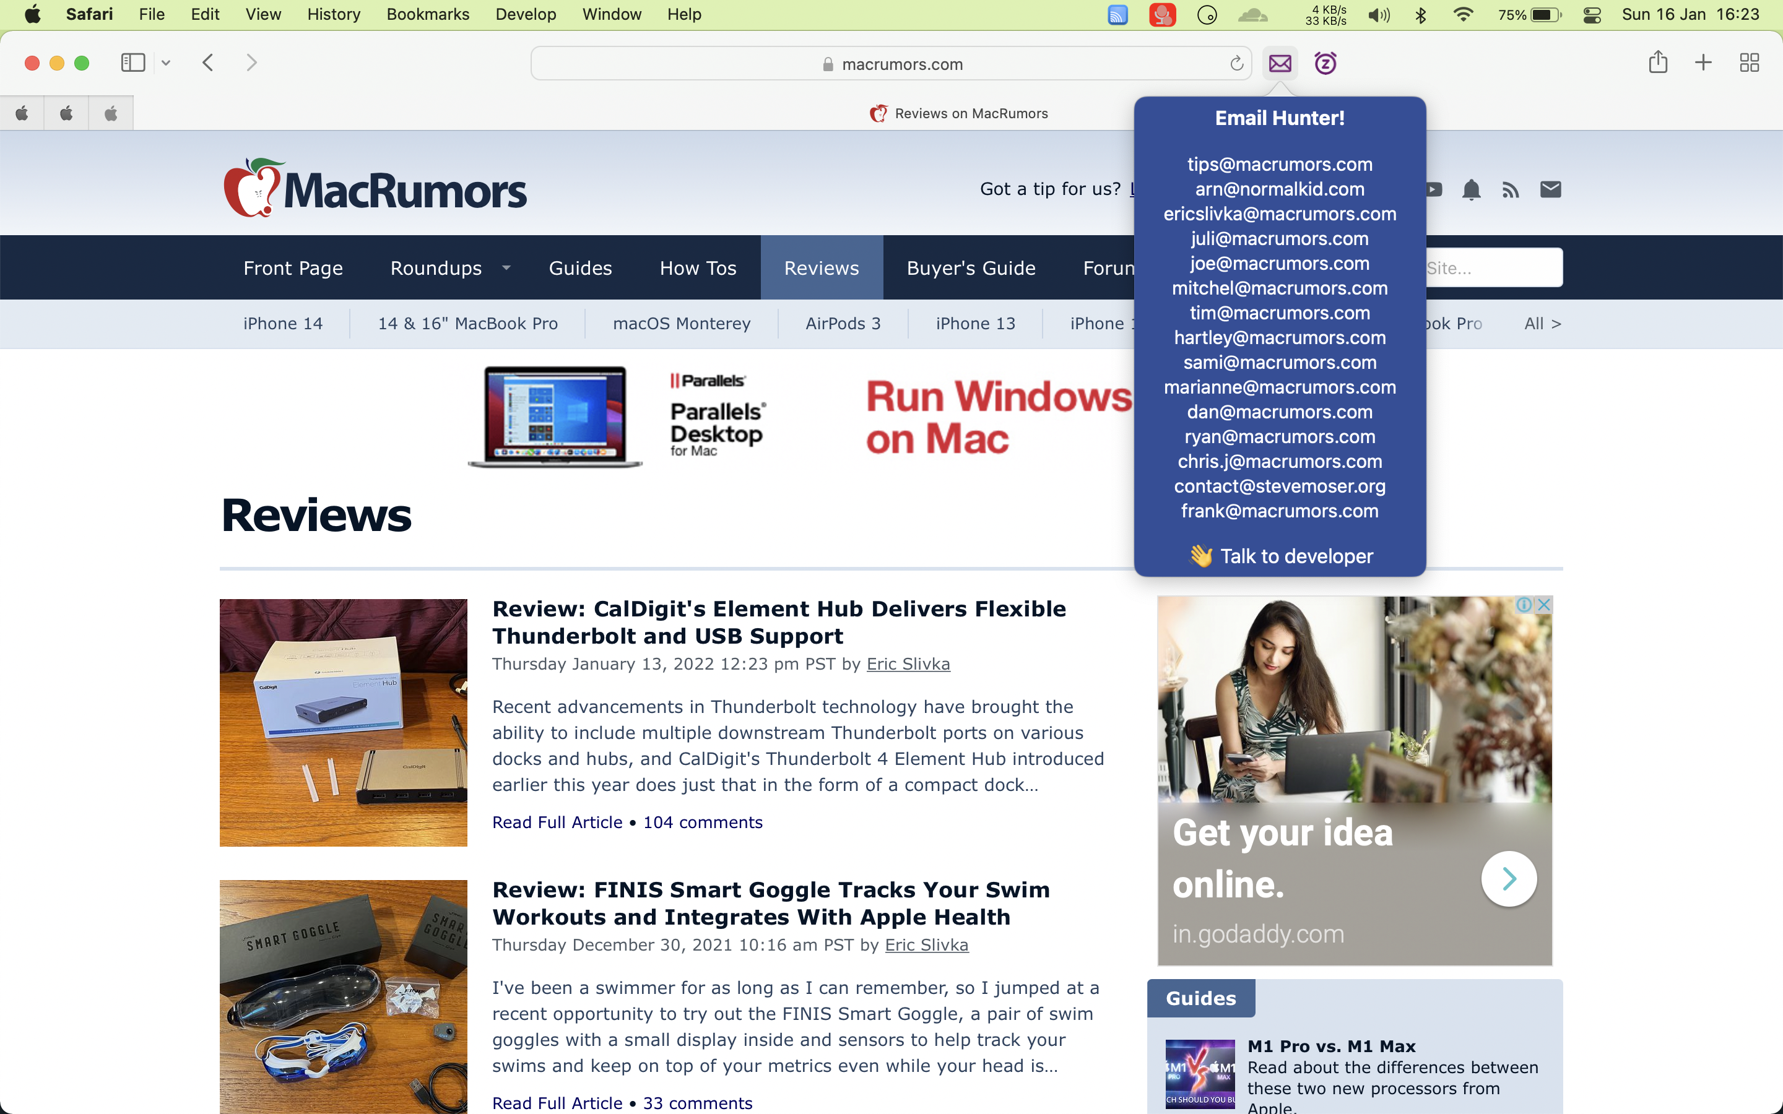Open the Email Hunter extension popup
1783x1114 pixels.
pos(1280,63)
